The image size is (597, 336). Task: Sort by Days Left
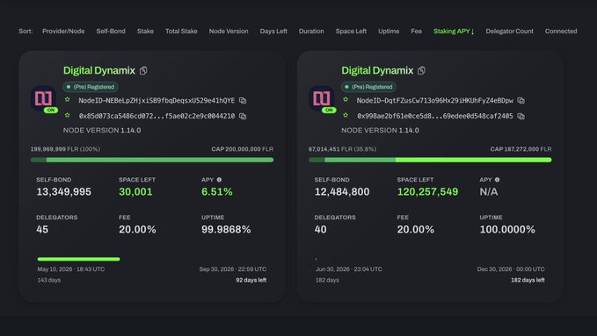pos(273,32)
